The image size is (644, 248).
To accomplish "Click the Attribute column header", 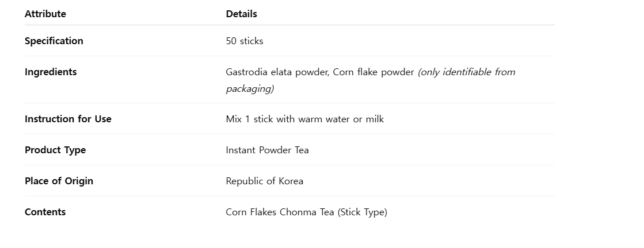I will (45, 14).
